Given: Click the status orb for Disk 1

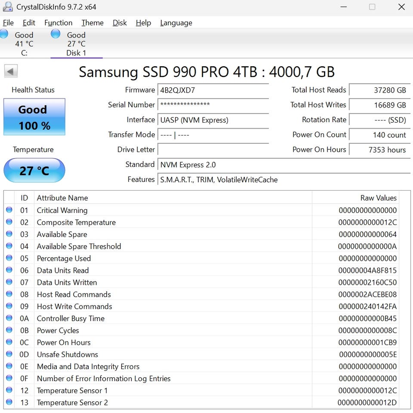Looking at the screenshot, I should (x=55, y=34).
